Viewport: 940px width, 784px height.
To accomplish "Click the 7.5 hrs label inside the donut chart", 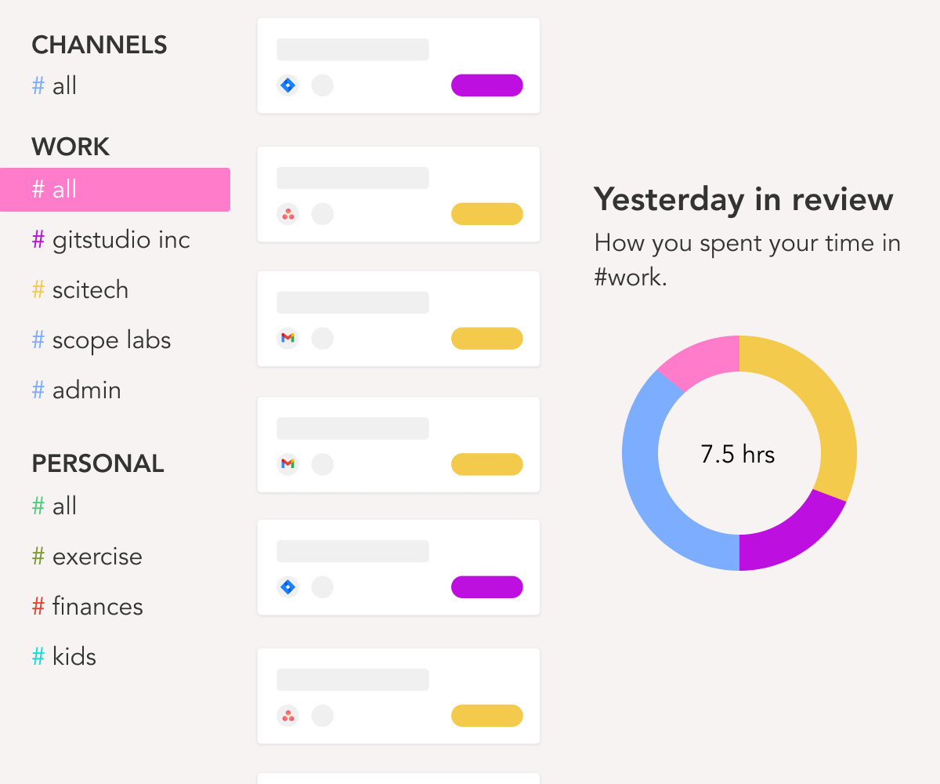I will coord(737,454).
